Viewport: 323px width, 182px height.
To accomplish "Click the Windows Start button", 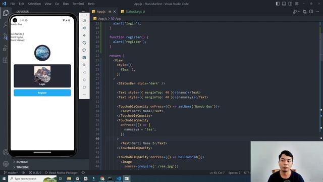I will click(4, 178).
